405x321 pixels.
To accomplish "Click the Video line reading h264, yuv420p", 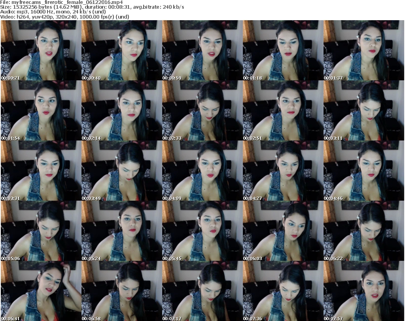I will click(x=64, y=17).
